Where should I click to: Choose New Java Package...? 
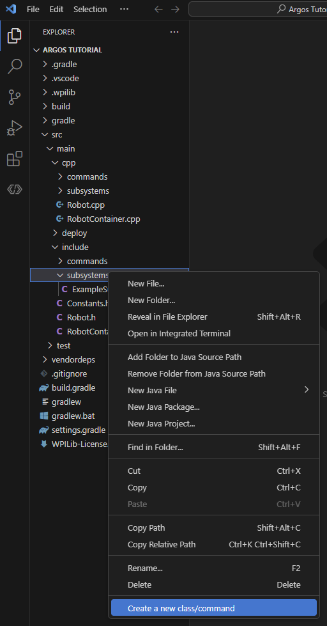click(x=214, y=407)
